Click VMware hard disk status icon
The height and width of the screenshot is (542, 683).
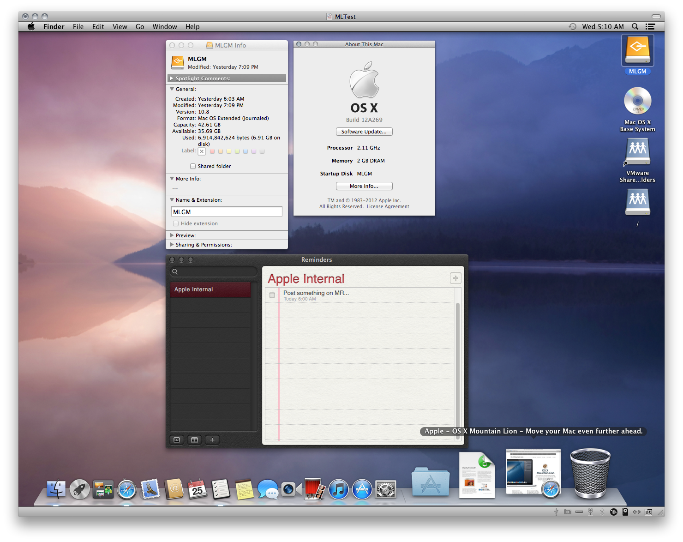pyautogui.click(x=625, y=512)
